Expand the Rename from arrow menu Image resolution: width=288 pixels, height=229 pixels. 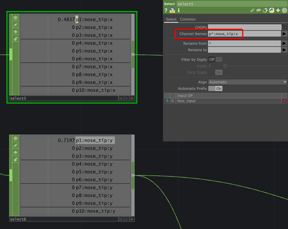[x=284, y=43]
